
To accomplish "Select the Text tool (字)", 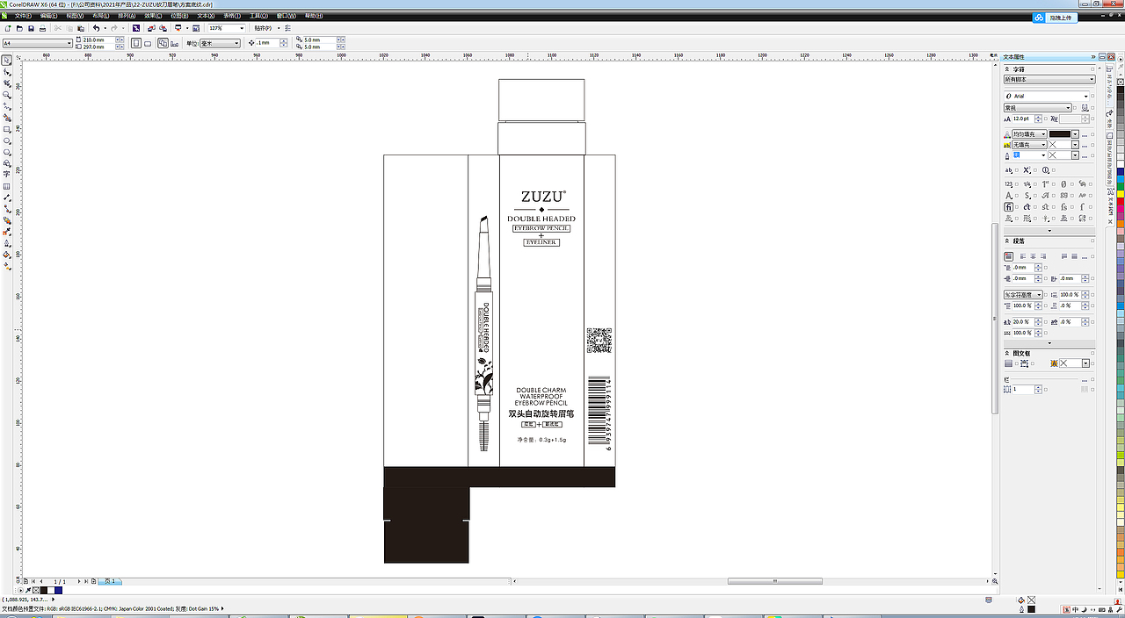I will click(x=7, y=174).
